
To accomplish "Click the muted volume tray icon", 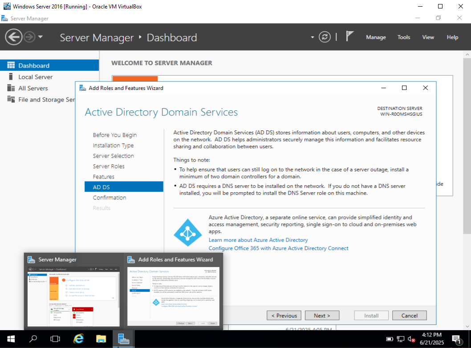I will (411, 339).
